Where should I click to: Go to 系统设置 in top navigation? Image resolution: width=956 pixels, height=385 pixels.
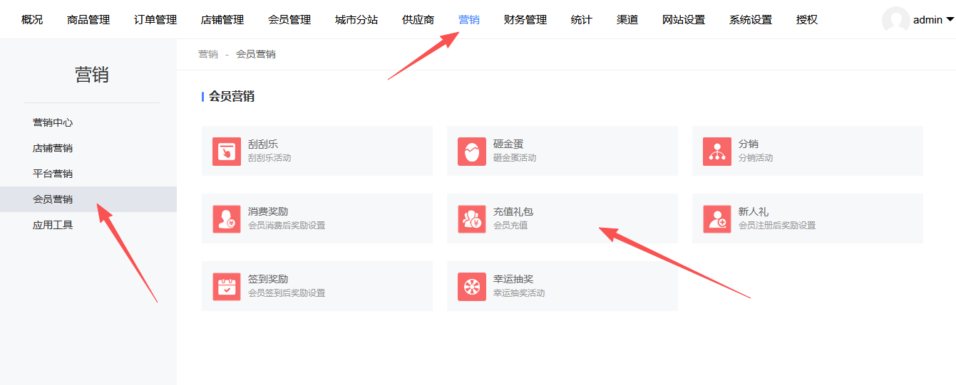click(751, 20)
